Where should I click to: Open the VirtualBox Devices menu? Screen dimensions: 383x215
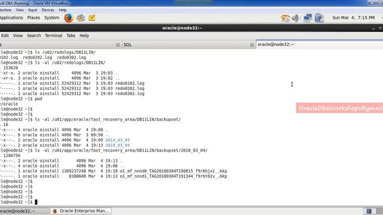pyautogui.click(x=48, y=10)
